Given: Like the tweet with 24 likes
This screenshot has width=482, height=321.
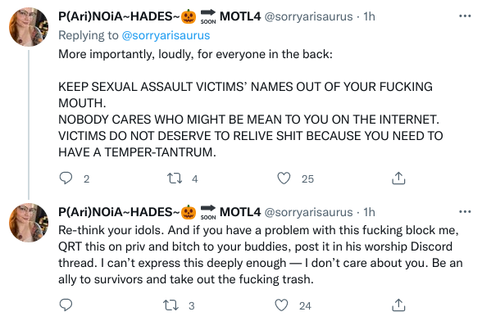Looking at the screenshot, I should pos(281,305).
